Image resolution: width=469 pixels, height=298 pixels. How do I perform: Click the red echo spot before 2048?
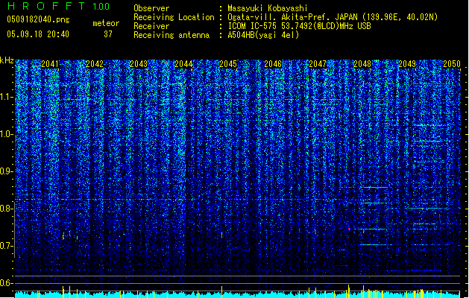tap(349, 229)
